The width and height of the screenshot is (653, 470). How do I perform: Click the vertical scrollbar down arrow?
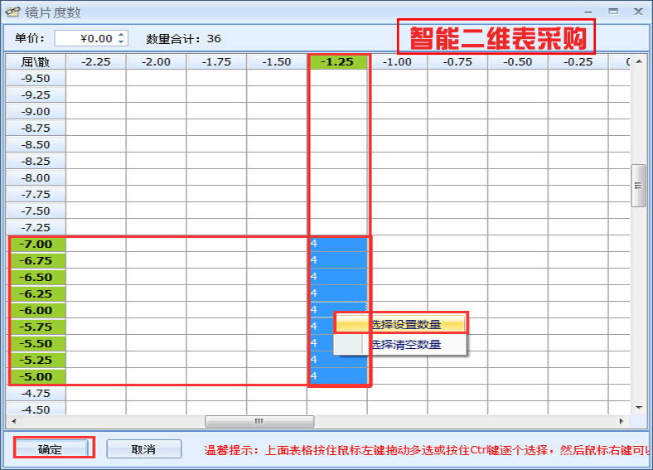[x=638, y=407]
